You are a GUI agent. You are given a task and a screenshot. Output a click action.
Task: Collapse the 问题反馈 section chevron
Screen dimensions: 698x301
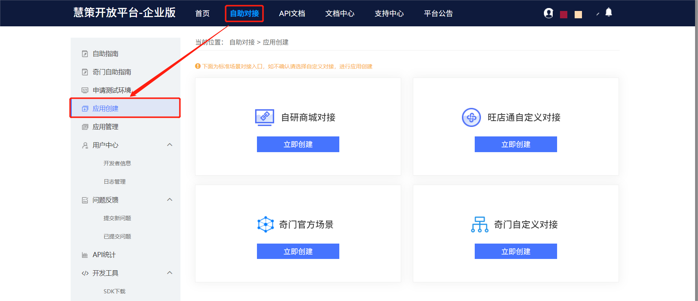point(169,200)
